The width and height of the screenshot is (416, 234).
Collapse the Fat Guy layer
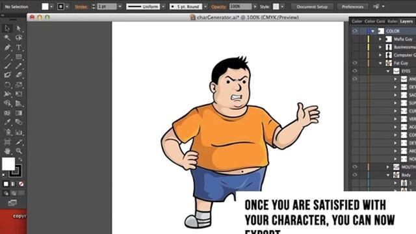pos(380,63)
